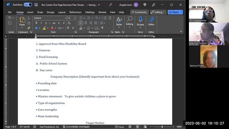This screenshot has height=129, width=229.
Task: Switch to Print Layout view icon
Action: (x=137, y=127)
